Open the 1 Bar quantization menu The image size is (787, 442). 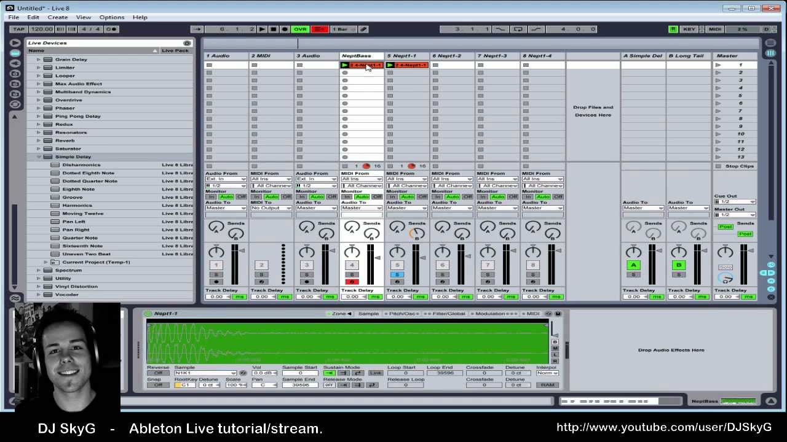[343, 29]
